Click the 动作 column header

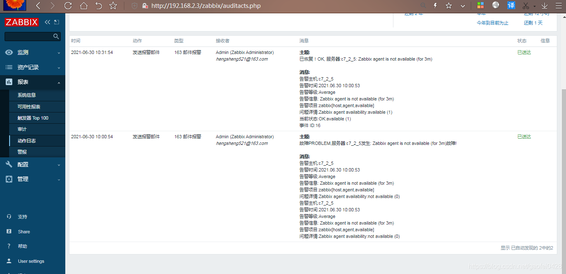[137, 41]
